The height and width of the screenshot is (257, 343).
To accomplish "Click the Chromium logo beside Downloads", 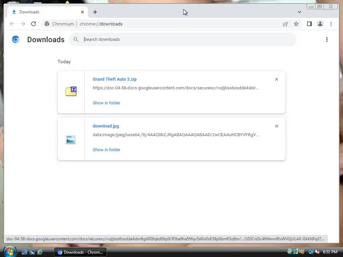I will pyautogui.click(x=15, y=39).
